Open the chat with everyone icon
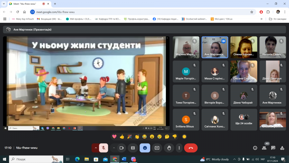 (x=273, y=148)
